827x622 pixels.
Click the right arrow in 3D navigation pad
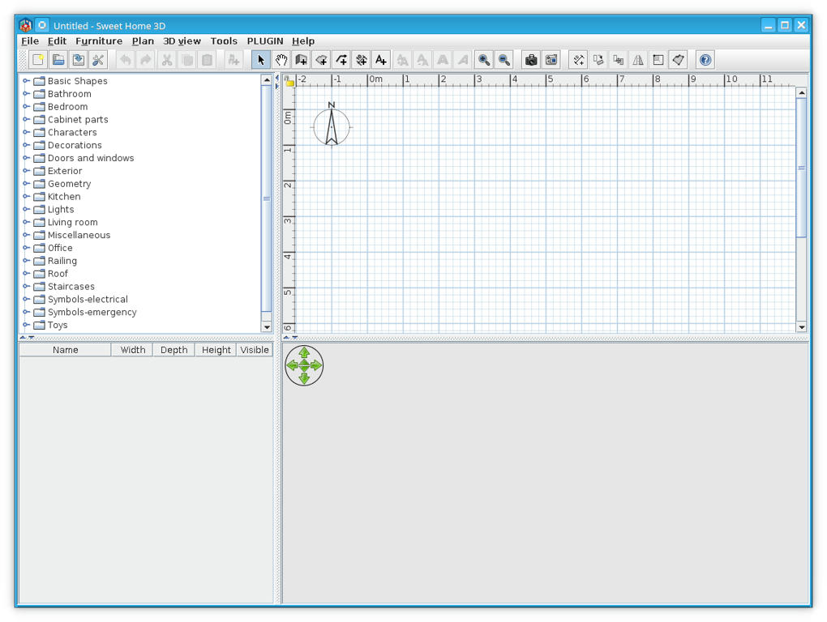316,365
